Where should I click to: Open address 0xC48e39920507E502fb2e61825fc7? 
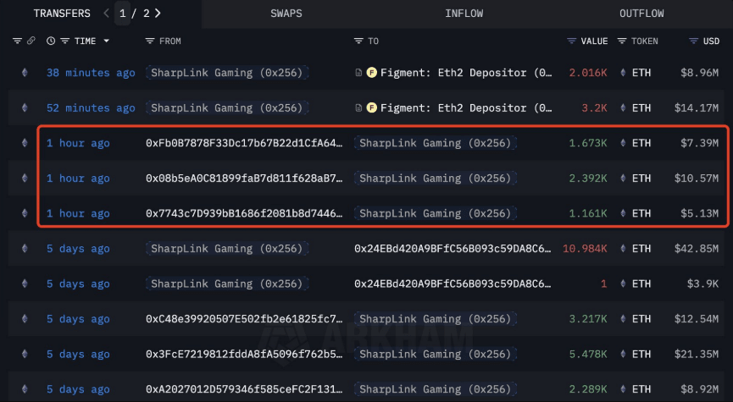coord(244,319)
